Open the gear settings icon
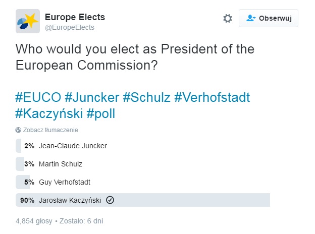This screenshot has width=315, height=234. pyautogui.click(x=227, y=18)
